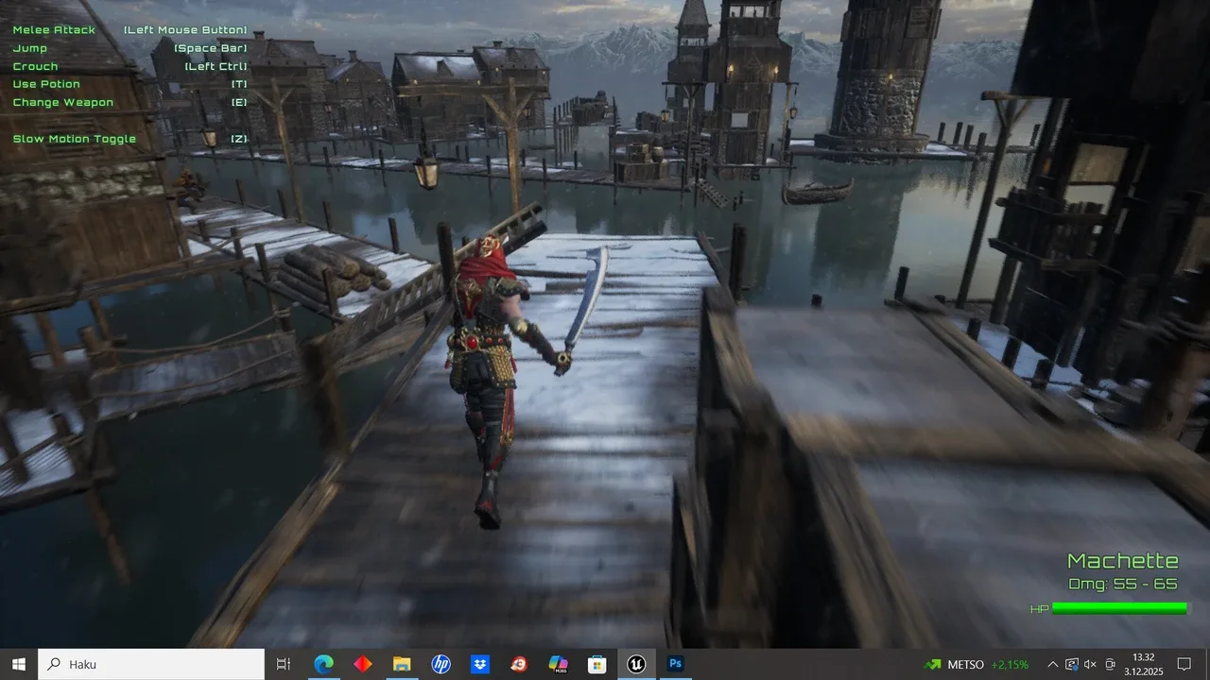
Task: Open the red circular app icon beside Dropbox
Action: tap(519, 664)
